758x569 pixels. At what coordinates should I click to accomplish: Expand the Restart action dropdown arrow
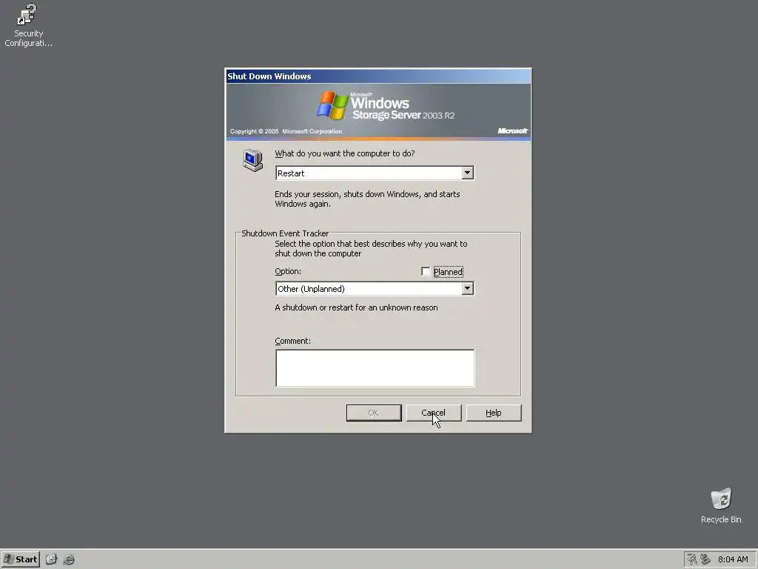pos(467,173)
